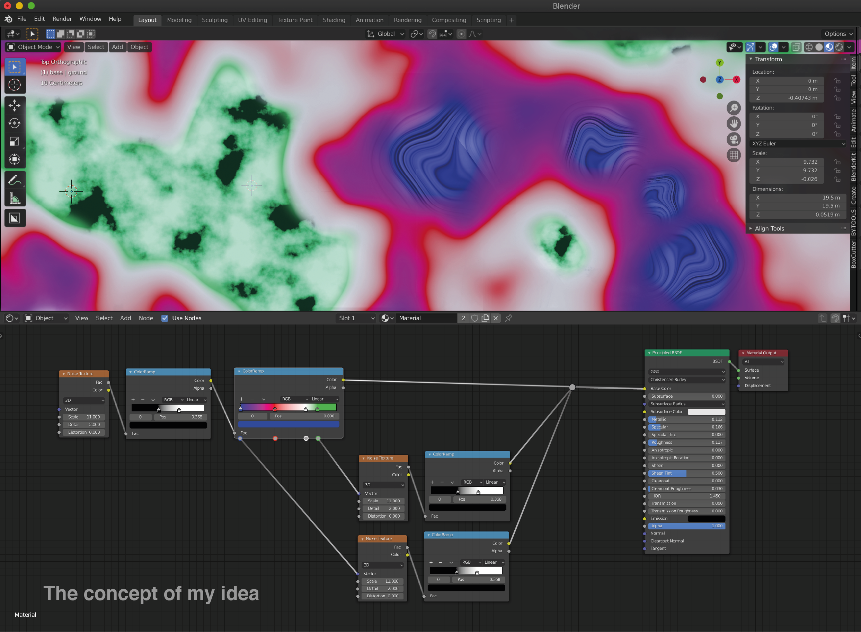Select the Transform tool
The image size is (861, 632).
click(15, 159)
